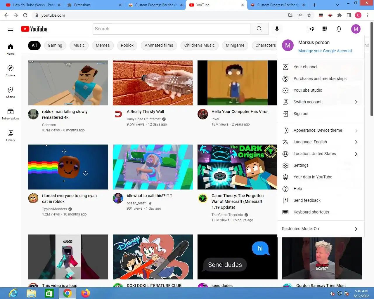Open Purchases and memberships
374x299 pixels.
point(321,79)
